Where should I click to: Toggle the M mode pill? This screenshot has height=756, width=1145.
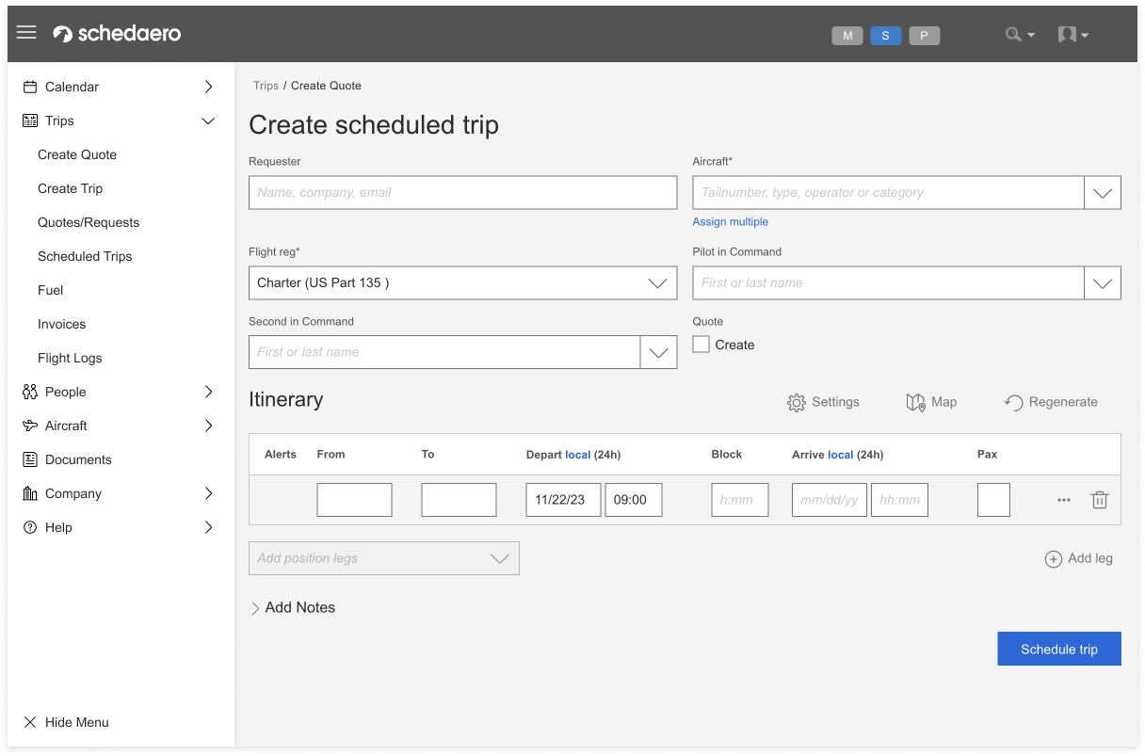(x=847, y=36)
